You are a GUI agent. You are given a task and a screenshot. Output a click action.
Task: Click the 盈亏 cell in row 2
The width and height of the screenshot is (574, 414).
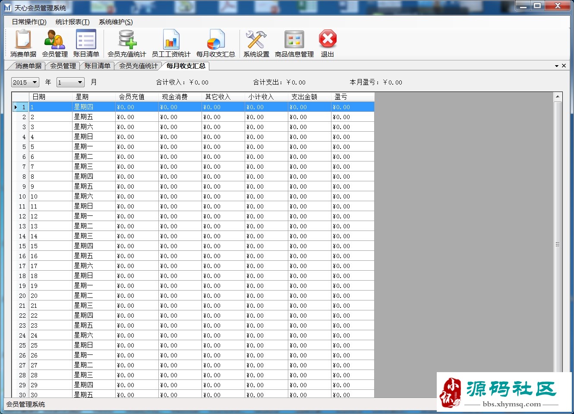click(353, 117)
